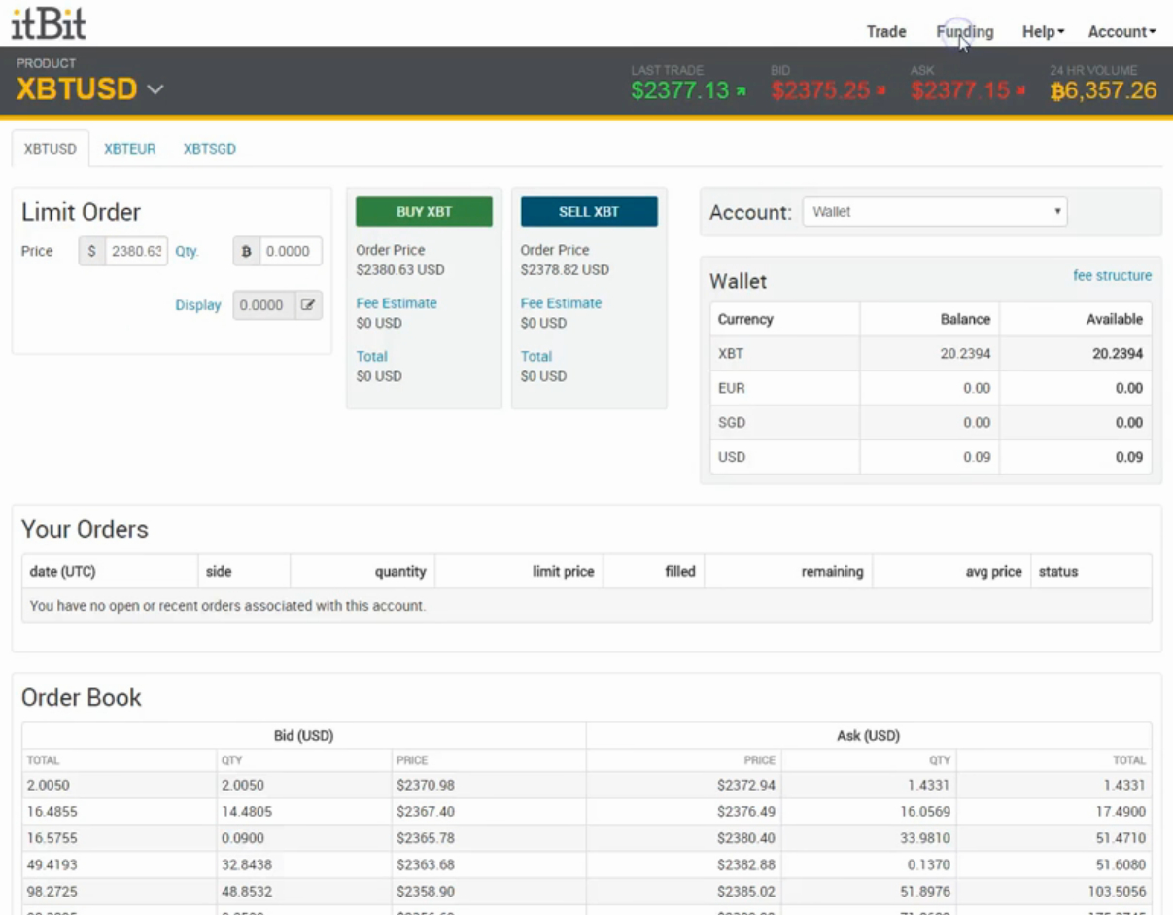Click the ask price $2376.49
Image resolution: width=1173 pixels, height=915 pixels.
746,811
